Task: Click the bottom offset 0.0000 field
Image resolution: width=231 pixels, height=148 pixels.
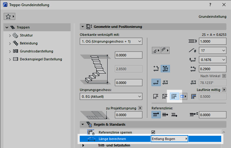Action: tap(128, 82)
